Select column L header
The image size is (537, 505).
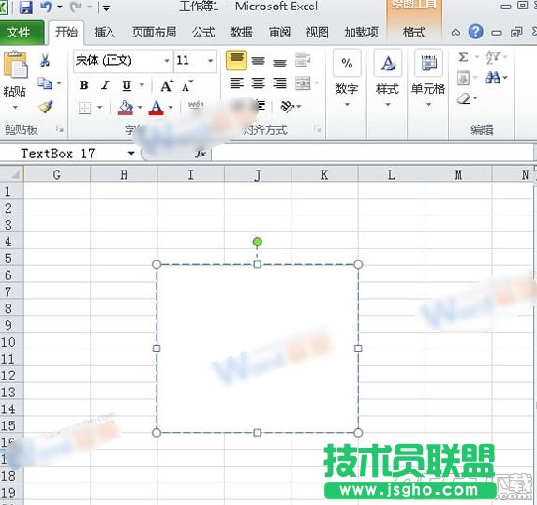392,174
